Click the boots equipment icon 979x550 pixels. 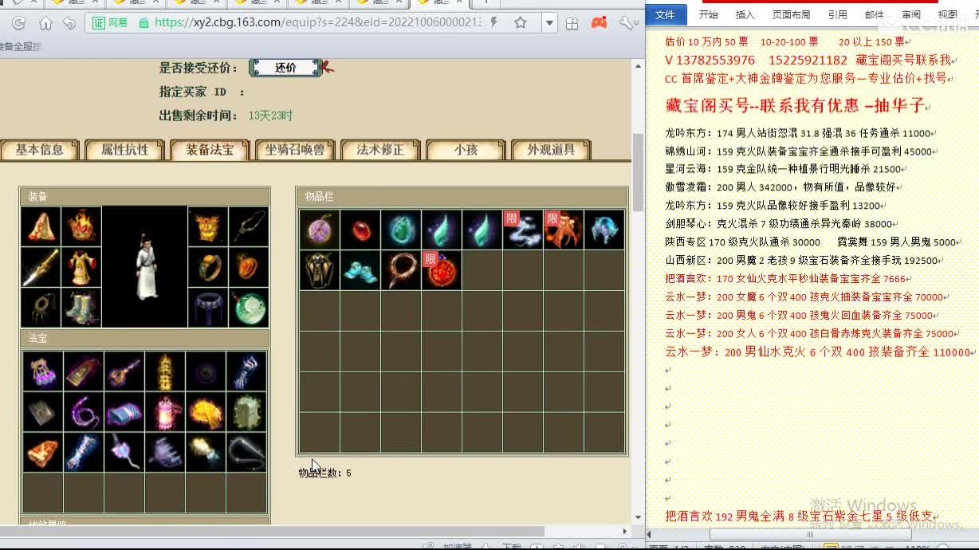click(x=81, y=308)
